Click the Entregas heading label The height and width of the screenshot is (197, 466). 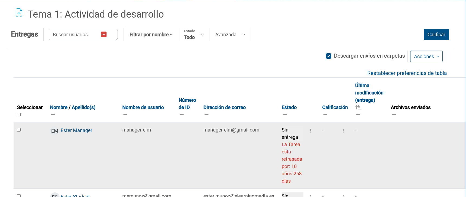[24, 34]
